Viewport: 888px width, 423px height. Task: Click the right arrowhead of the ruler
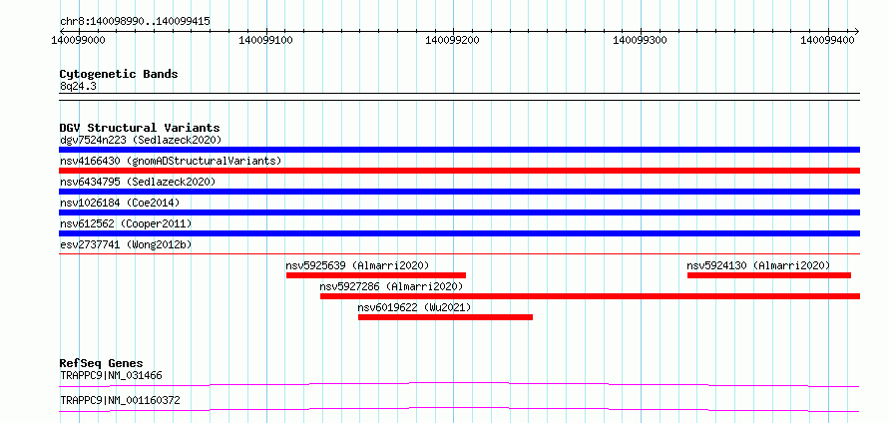pyautogui.click(x=856, y=31)
